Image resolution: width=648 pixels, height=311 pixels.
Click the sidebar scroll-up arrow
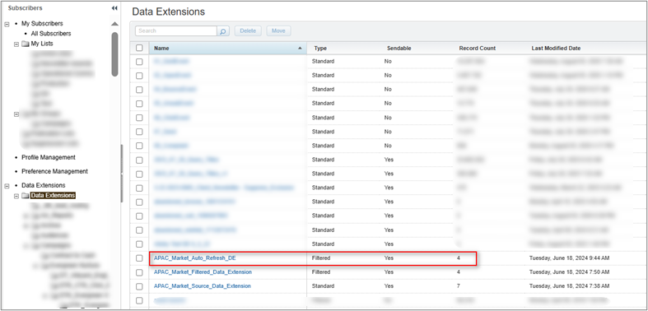pyautogui.click(x=115, y=24)
